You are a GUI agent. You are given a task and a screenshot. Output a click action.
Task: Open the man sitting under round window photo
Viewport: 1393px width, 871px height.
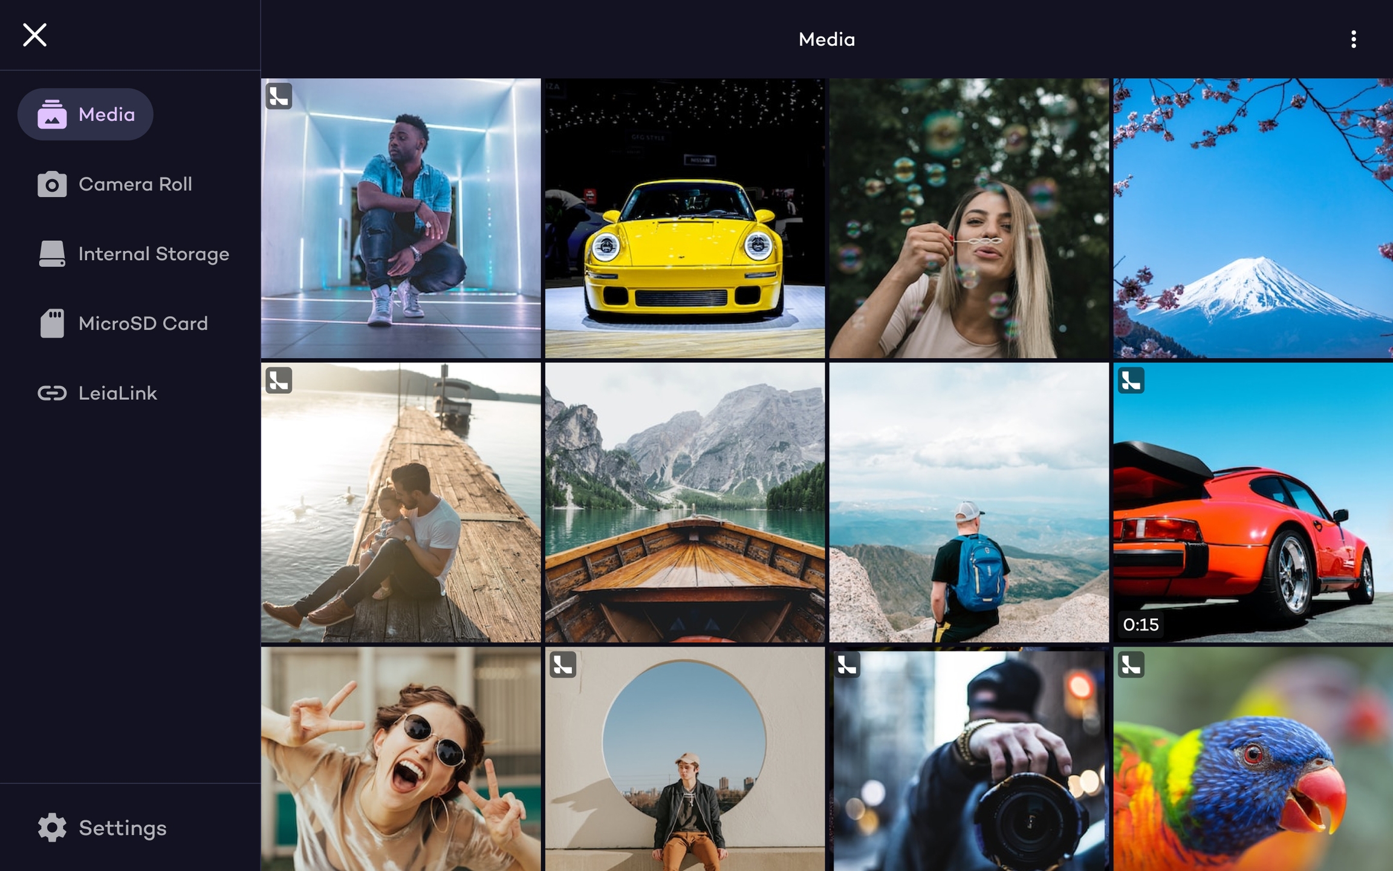[x=685, y=759]
